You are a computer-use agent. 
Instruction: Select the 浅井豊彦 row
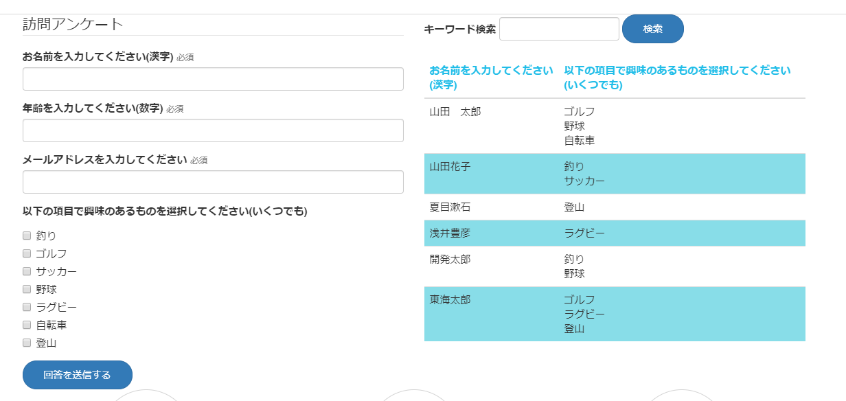[615, 233]
